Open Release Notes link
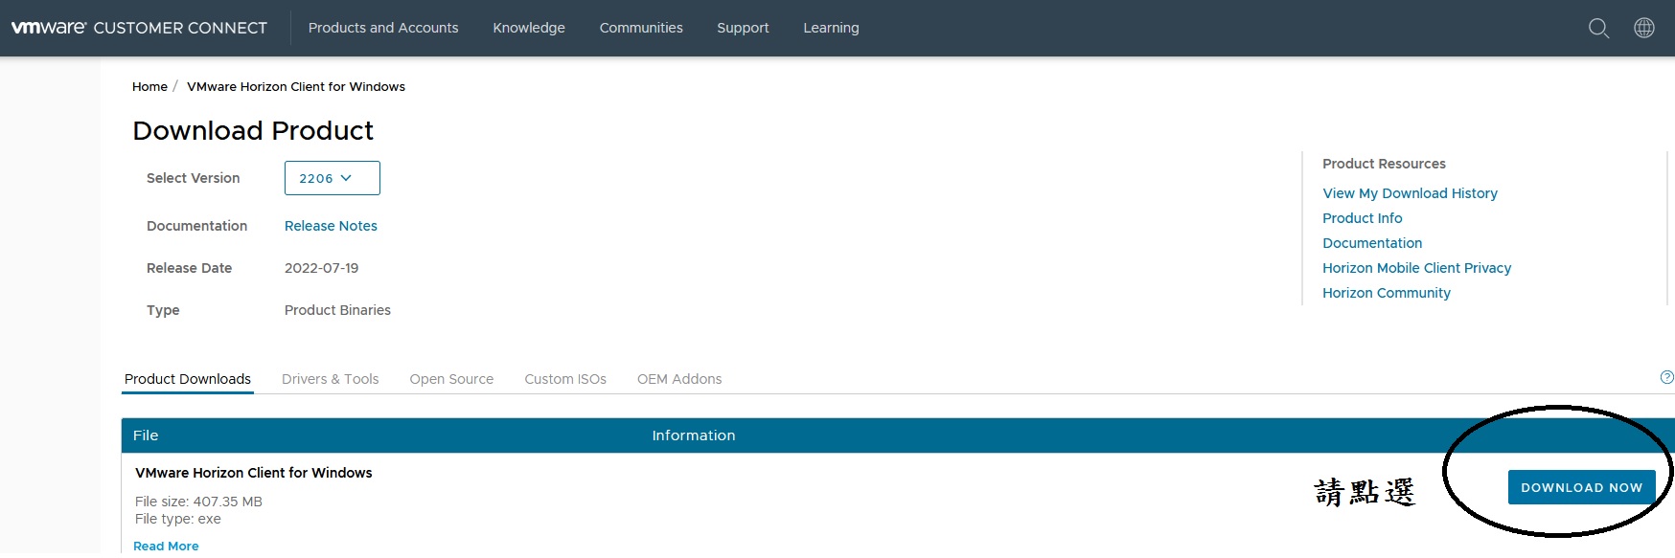This screenshot has height=558, width=1675. (331, 226)
